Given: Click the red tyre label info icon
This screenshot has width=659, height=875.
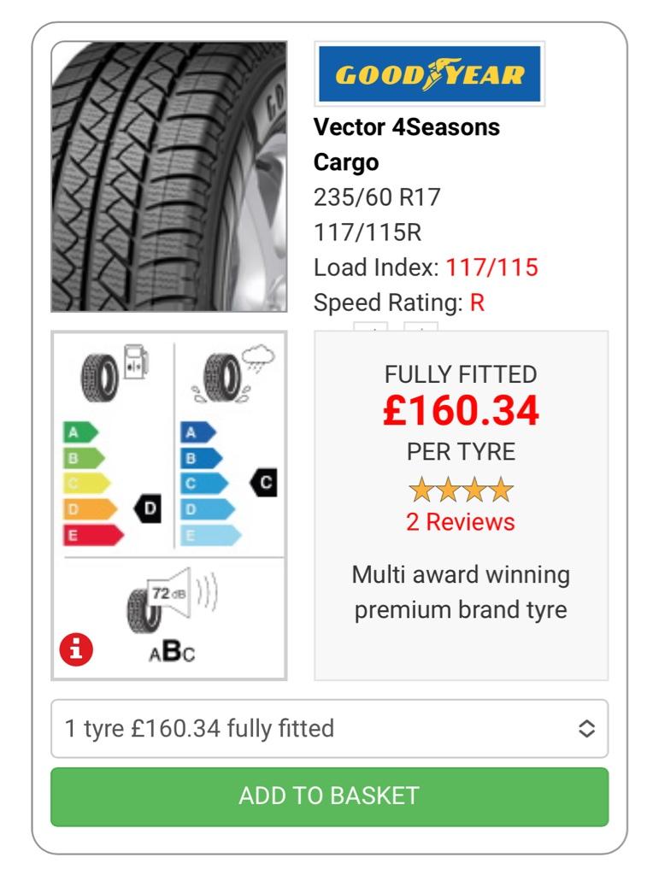Looking at the screenshot, I should (x=76, y=649).
